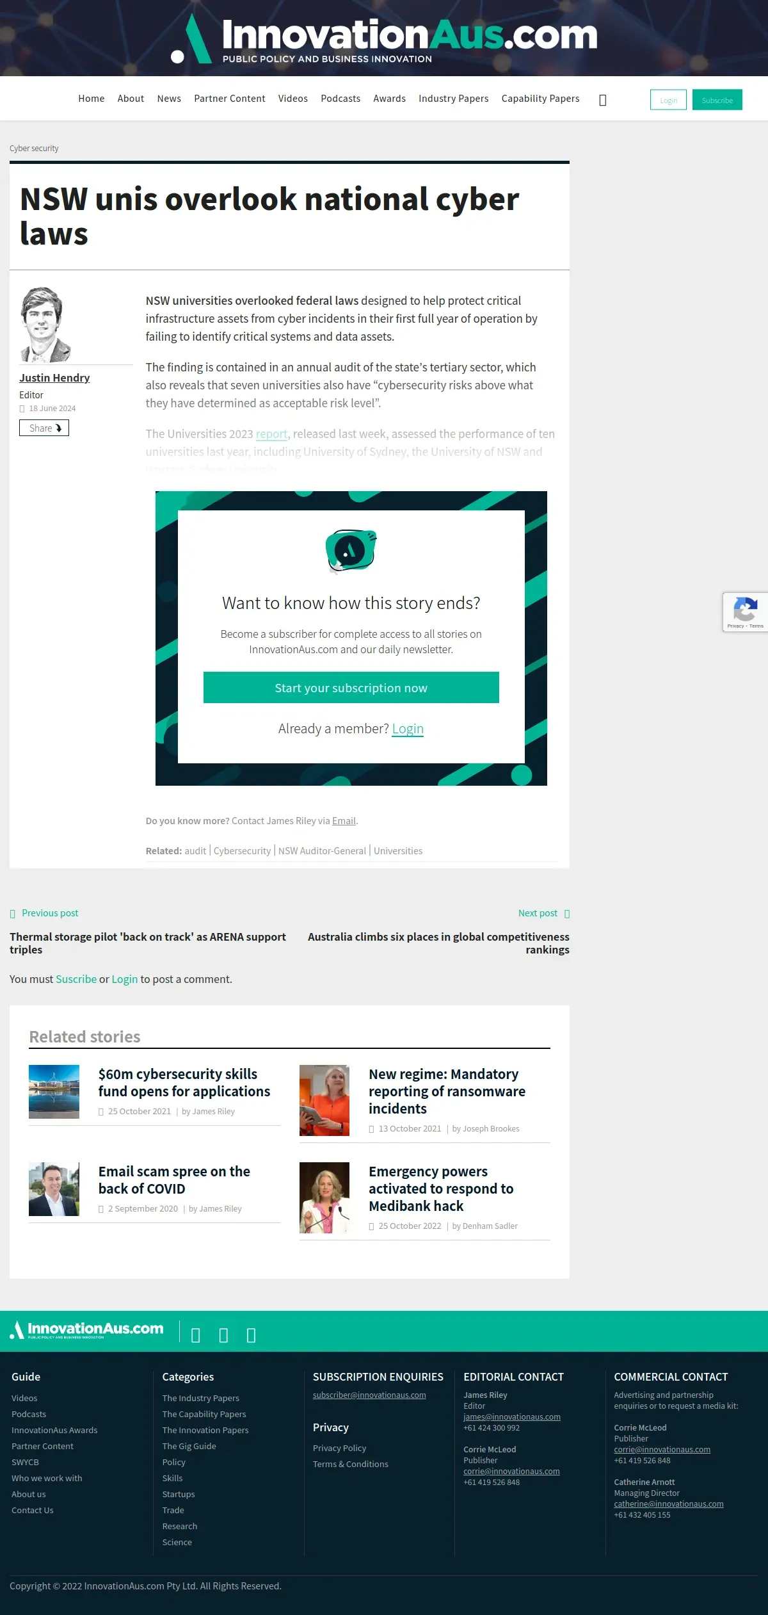Open the News menu item
The width and height of the screenshot is (768, 1615).
click(x=169, y=99)
